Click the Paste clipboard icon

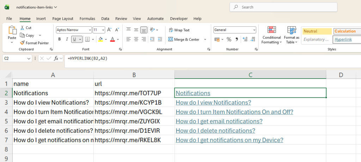point(12,30)
